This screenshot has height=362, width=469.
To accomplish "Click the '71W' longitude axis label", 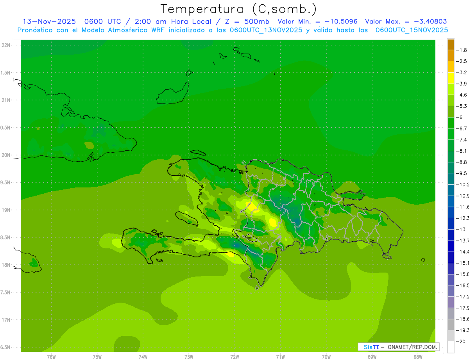I will (x=280, y=357).
